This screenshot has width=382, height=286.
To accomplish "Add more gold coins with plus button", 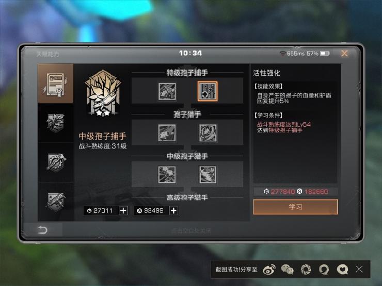I will [x=123, y=210].
